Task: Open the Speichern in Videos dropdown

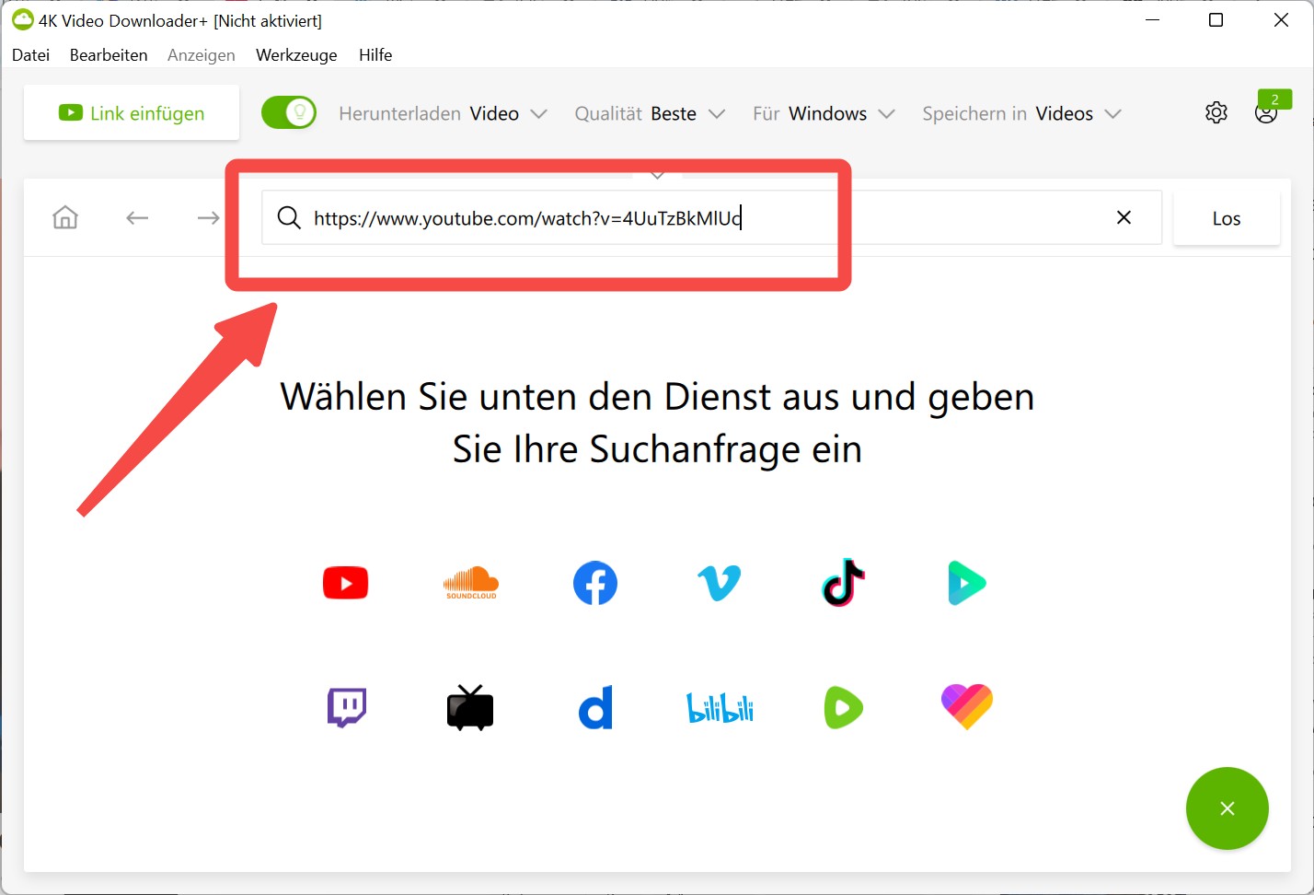Action: click(1022, 114)
